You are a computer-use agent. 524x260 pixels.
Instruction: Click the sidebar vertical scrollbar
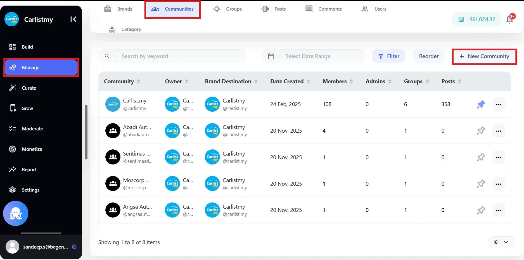tap(86, 132)
